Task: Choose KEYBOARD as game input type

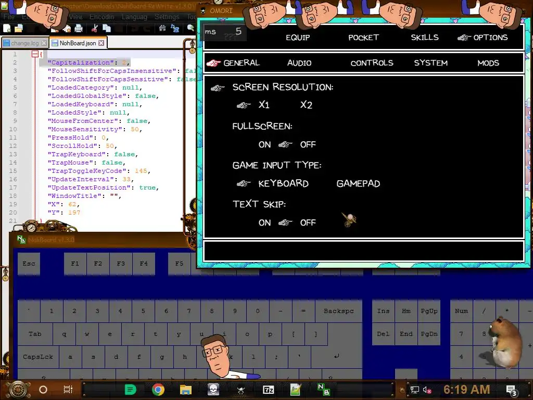Action: pos(284,184)
